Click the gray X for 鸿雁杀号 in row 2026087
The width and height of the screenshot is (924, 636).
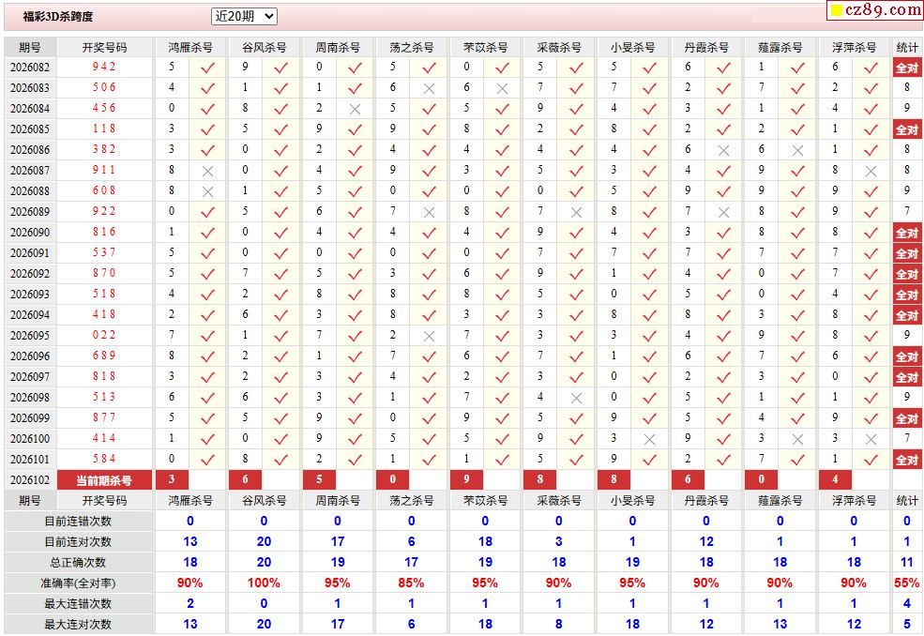[x=207, y=171]
